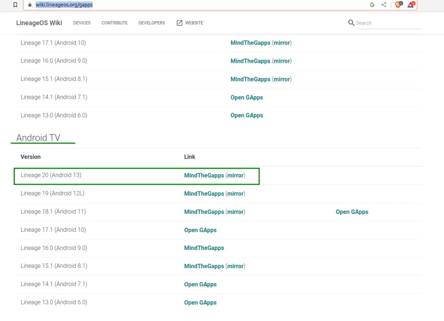Open the CONTRIBUTE menu item
The width and height of the screenshot is (444, 321).
[114, 23]
